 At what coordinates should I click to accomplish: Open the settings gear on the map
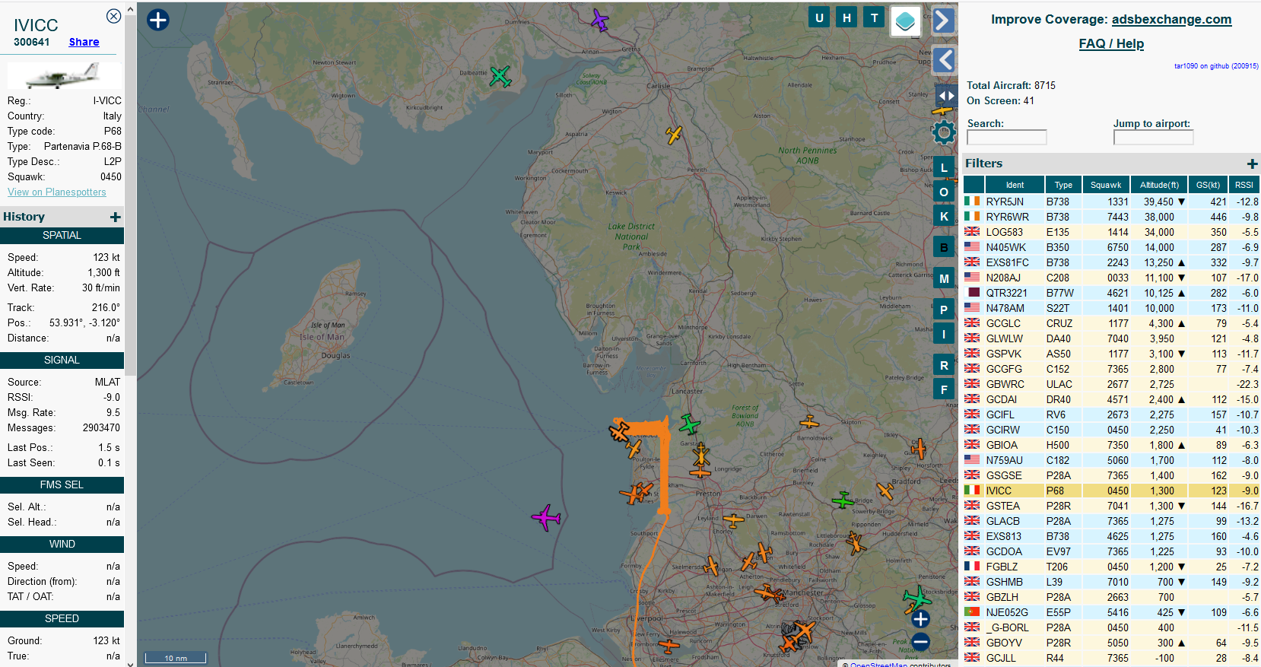944,132
